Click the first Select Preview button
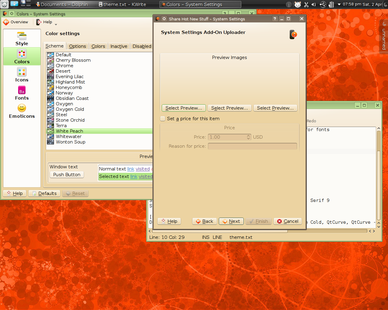Viewport: 388px width, 310px height. pyautogui.click(x=184, y=108)
